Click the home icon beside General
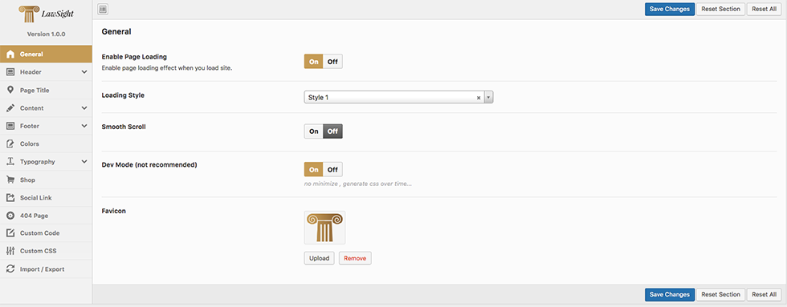The width and height of the screenshot is (787, 307). (x=10, y=54)
